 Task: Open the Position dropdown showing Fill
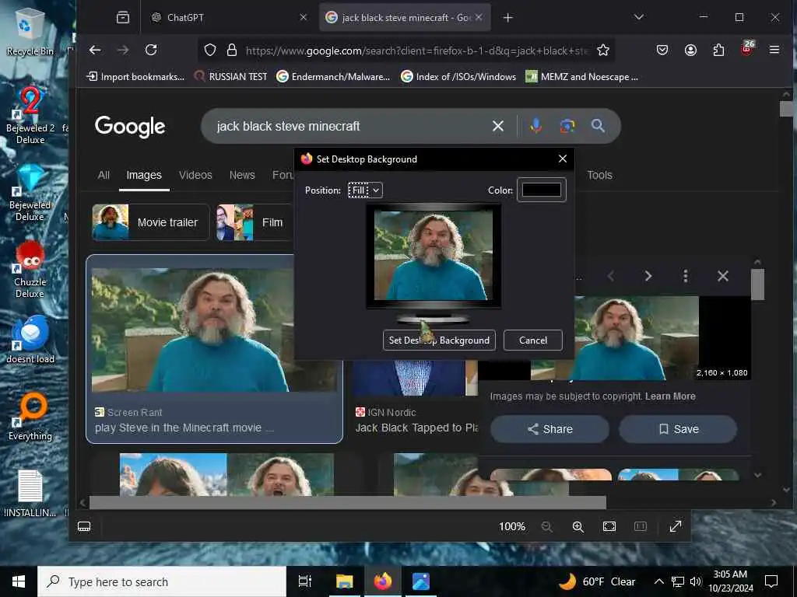coord(365,190)
